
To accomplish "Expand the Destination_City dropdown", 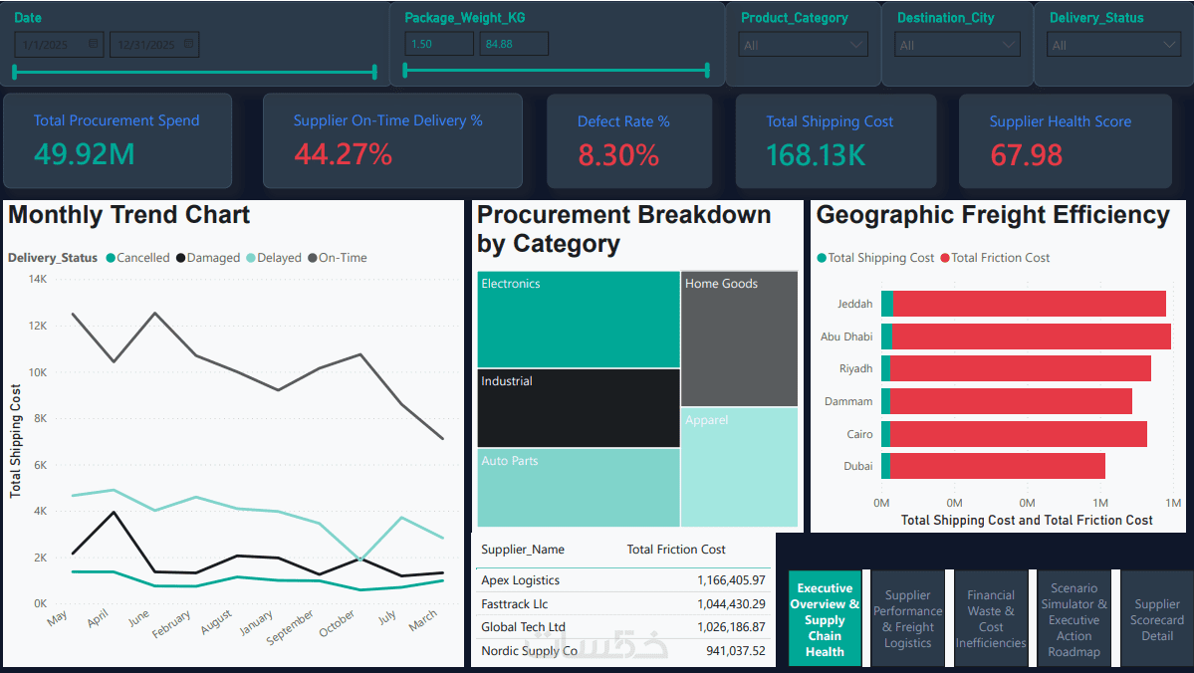I will tap(957, 45).
